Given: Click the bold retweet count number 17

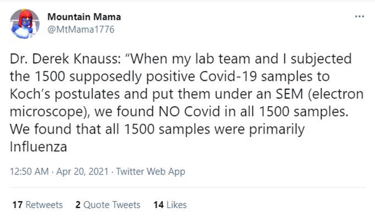Looking at the screenshot, I should [x=17, y=205].
